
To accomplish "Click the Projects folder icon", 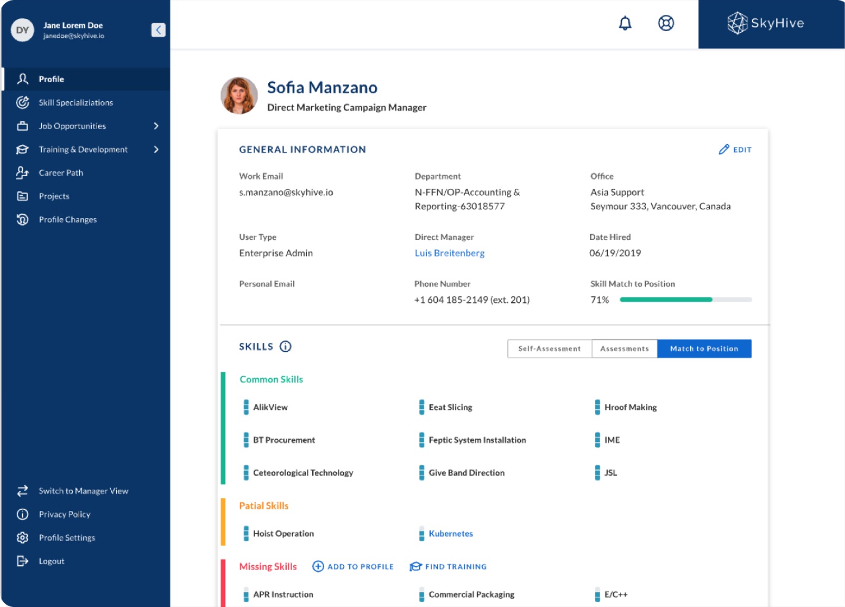I will click(22, 196).
